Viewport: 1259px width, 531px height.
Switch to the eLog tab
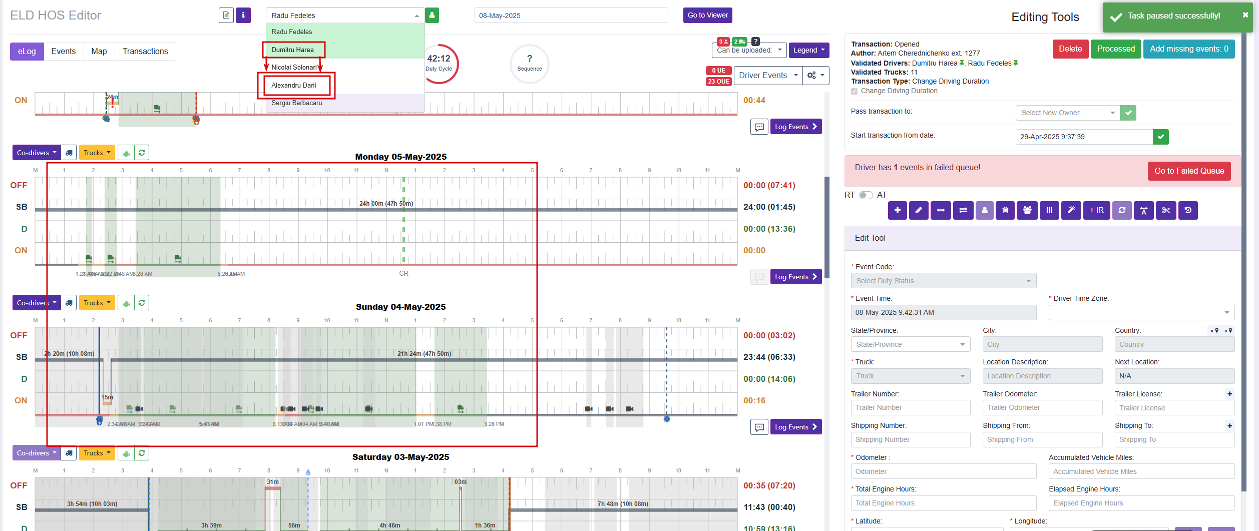point(27,51)
